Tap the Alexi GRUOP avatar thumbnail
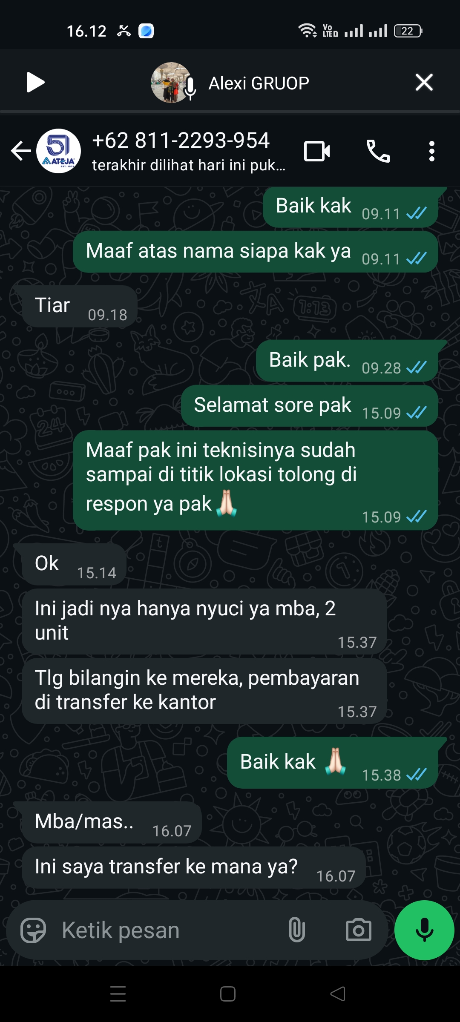This screenshot has height=1022, width=460. [x=171, y=82]
